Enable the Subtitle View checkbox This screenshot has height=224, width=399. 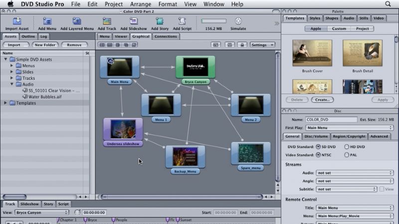pyautogui.click(x=382, y=189)
